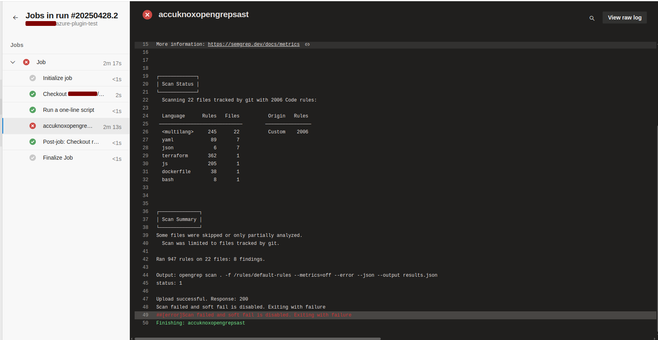Click the View raw log button
The image size is (658, 340).
625,18
